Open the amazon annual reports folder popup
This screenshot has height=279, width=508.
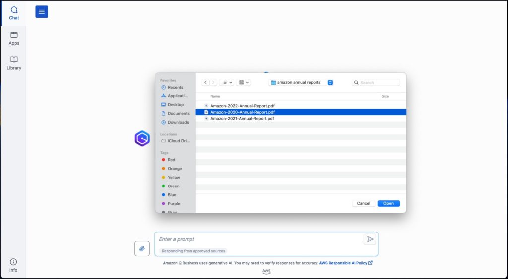point(301,82)
